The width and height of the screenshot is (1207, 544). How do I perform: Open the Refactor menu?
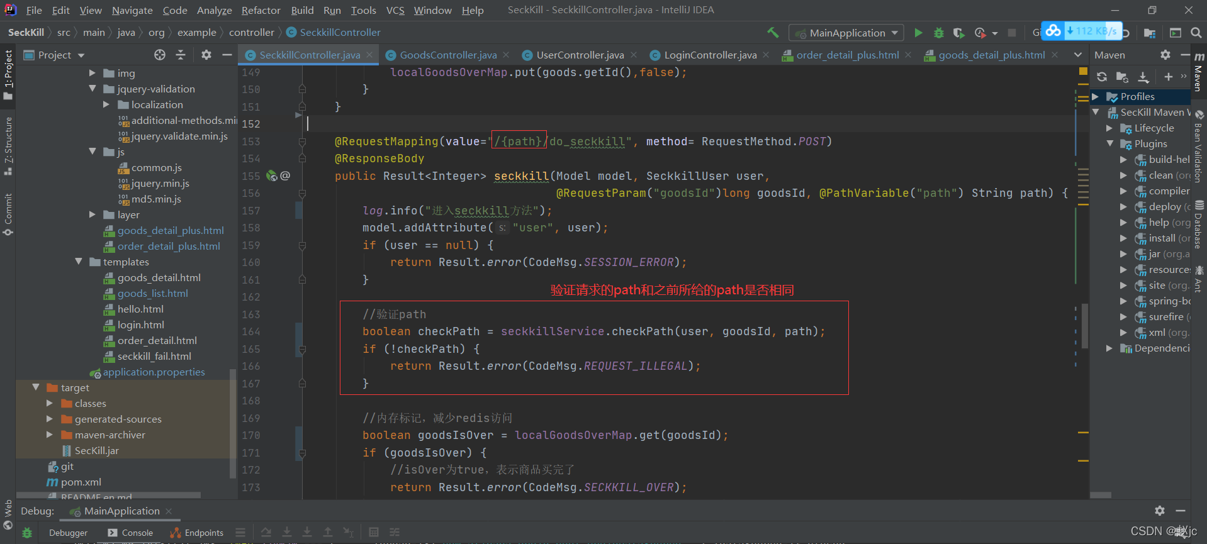click(261, 10)
